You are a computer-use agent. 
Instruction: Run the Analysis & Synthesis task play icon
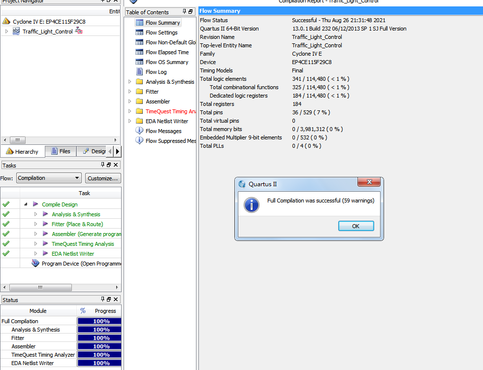(x=45, y=214)
